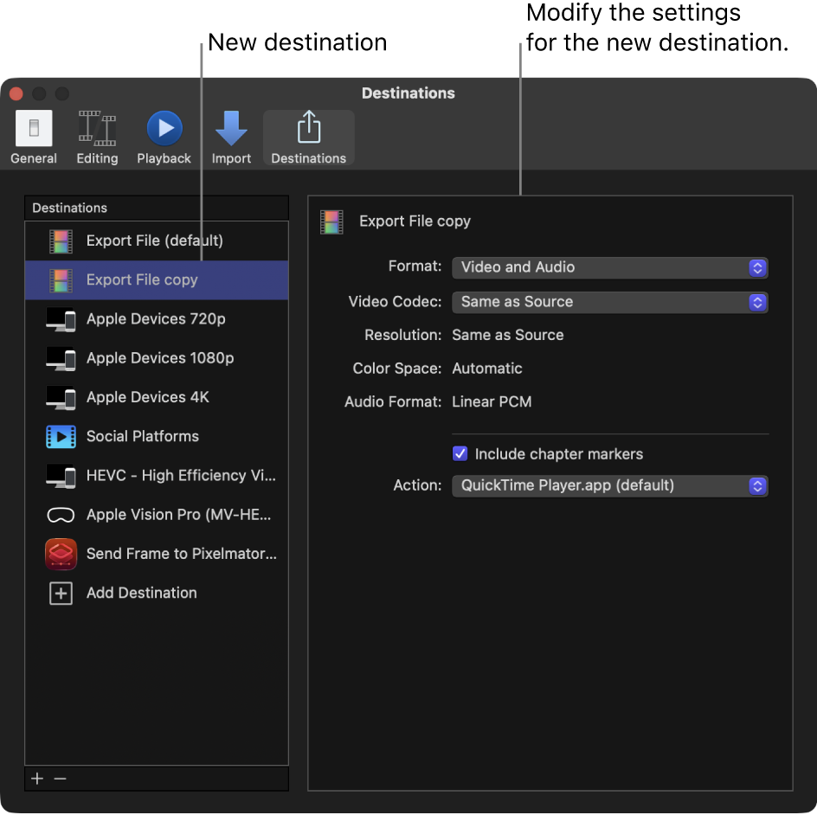Click the Apple Vision Pro headset icon
The image size is (817, 815).
coord(61,515)
